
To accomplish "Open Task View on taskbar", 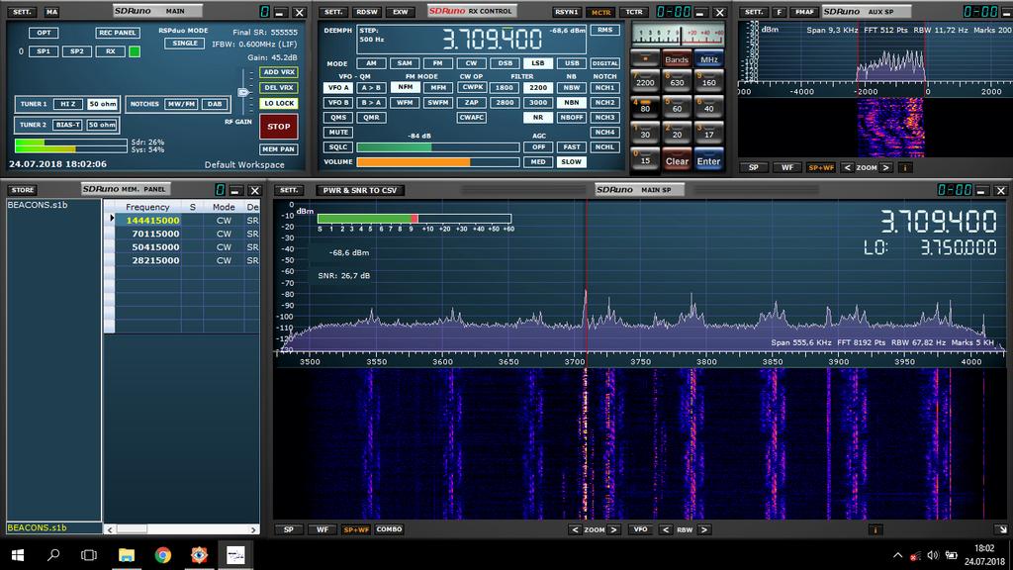I will click(x=89, y=554).
